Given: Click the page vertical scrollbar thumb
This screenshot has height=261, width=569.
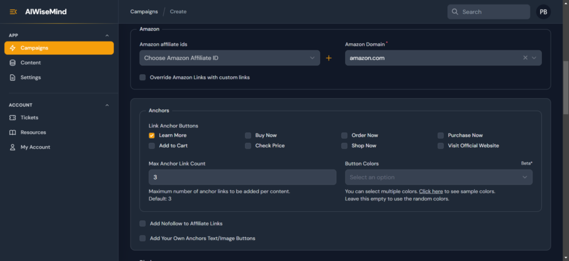Looking at the screenshot, I should tap(566, 88).
